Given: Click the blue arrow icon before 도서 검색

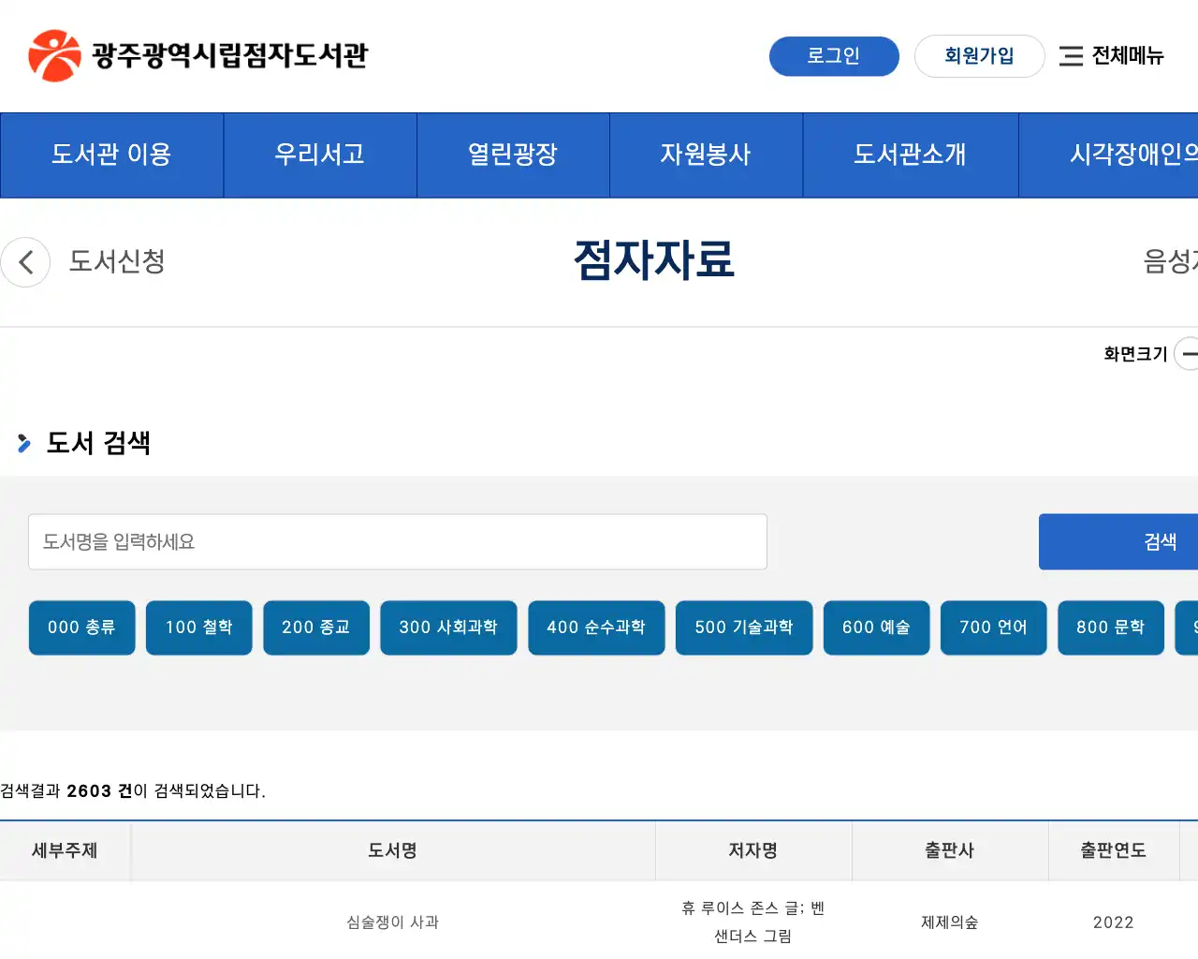Looking at the screenshot, I should [23, 444].
